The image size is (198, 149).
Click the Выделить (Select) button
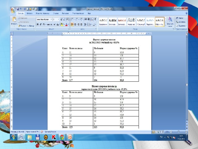click(x=181, y=26)
